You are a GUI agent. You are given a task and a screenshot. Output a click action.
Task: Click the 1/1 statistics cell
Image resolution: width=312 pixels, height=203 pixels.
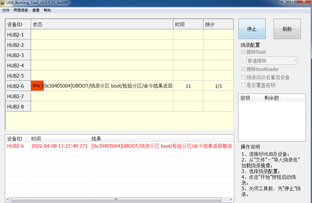point(218,86)
